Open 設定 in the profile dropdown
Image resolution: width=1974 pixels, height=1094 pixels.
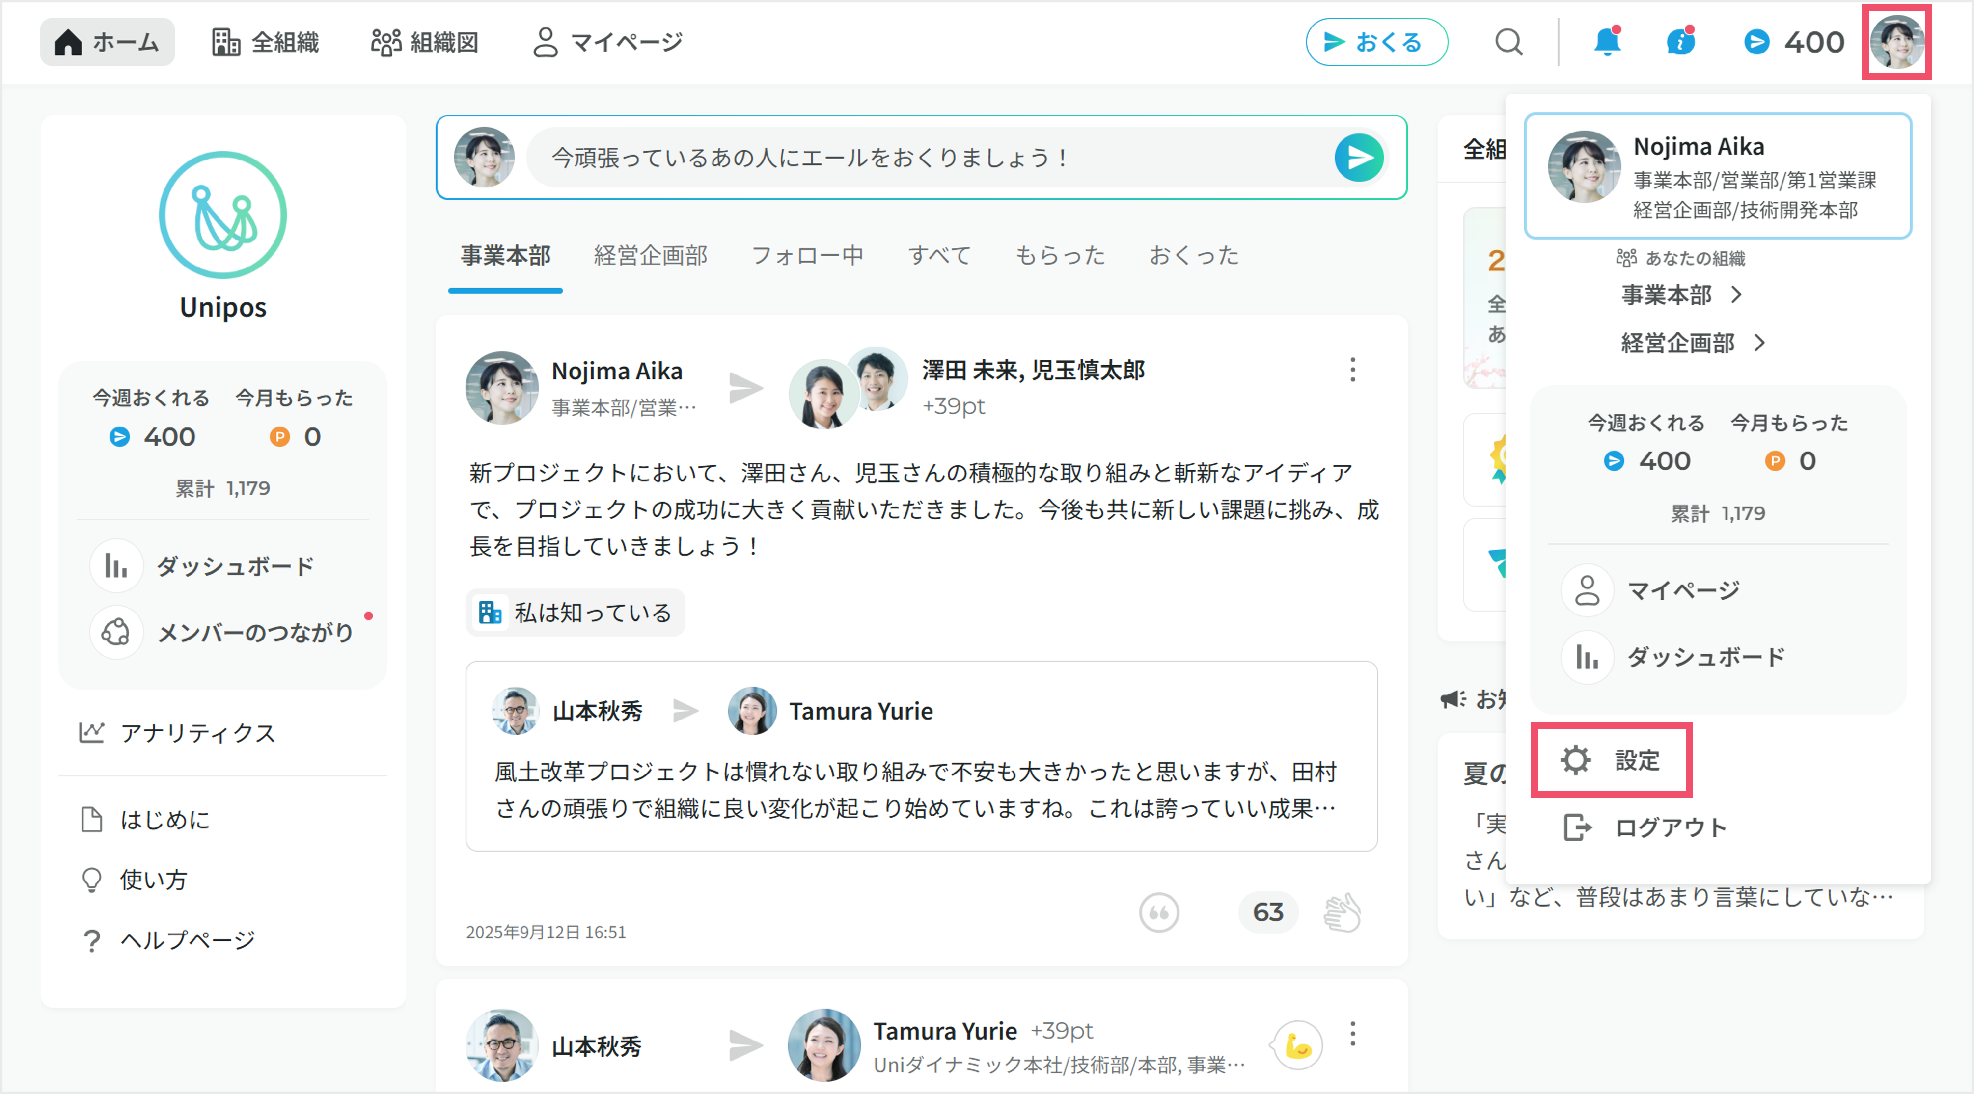(x=1612, y=760)
